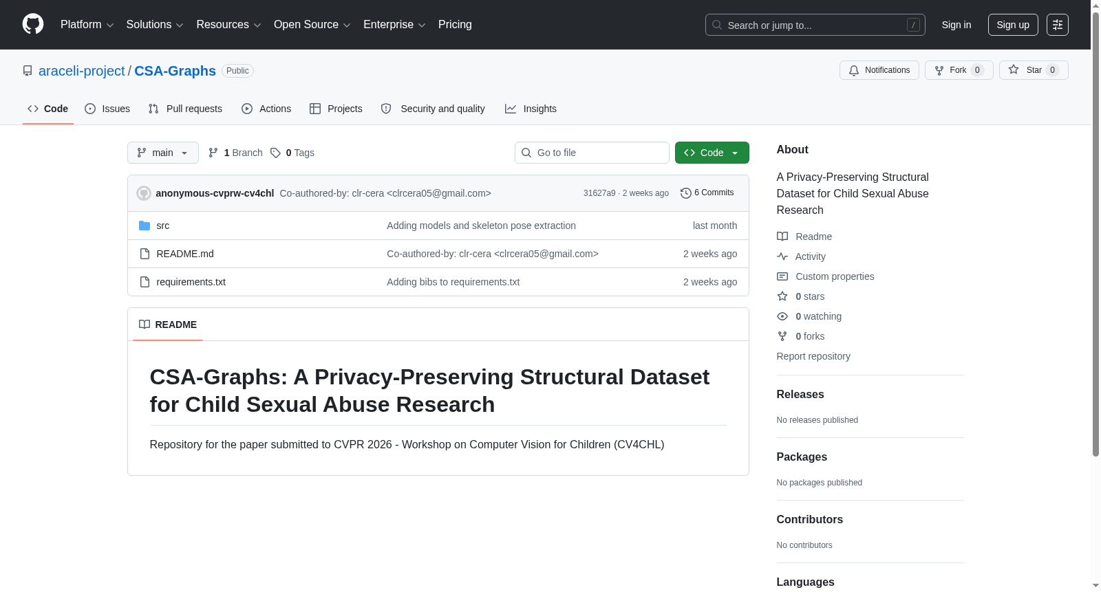Click the commit author avatar
Image resolution: width=1101 pixels, height=592 pixels.
pyautogui.click(x=144, y=193)
